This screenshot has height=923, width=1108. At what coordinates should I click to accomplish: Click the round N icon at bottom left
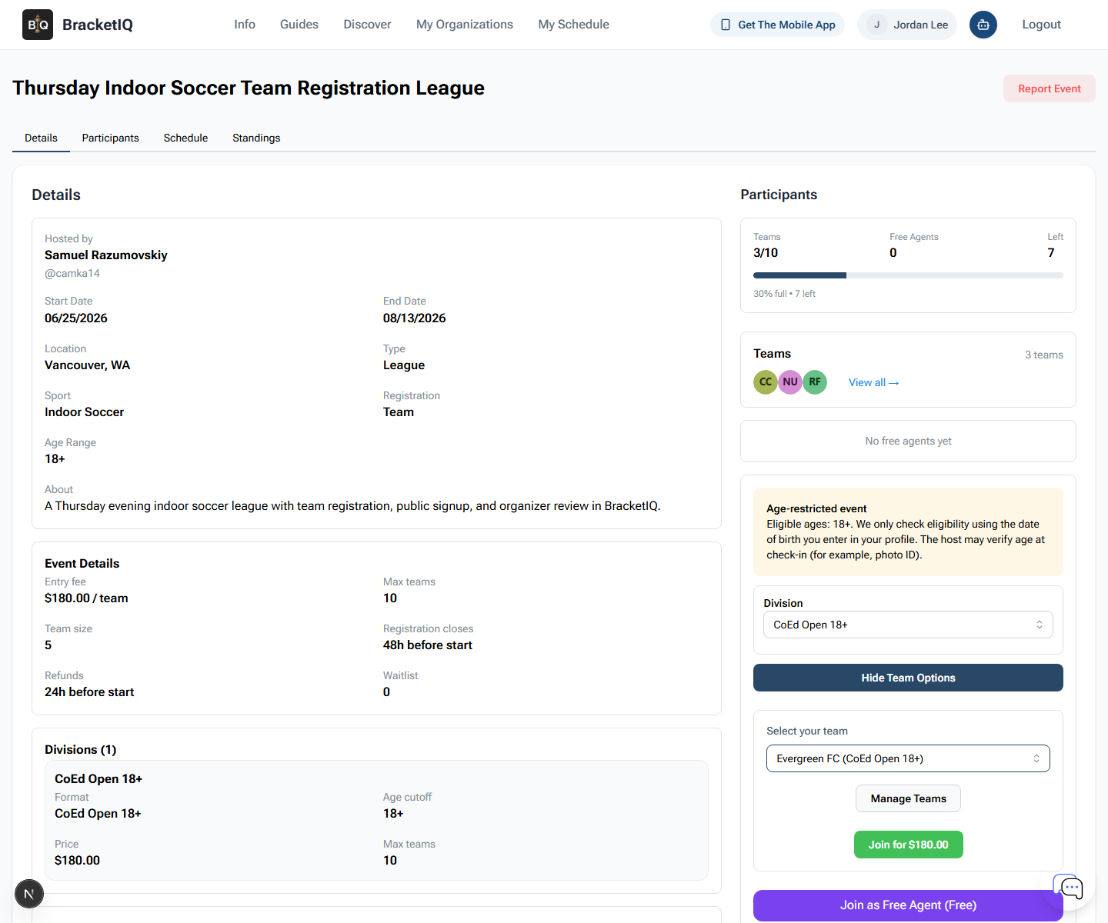(x=29, y=894)
